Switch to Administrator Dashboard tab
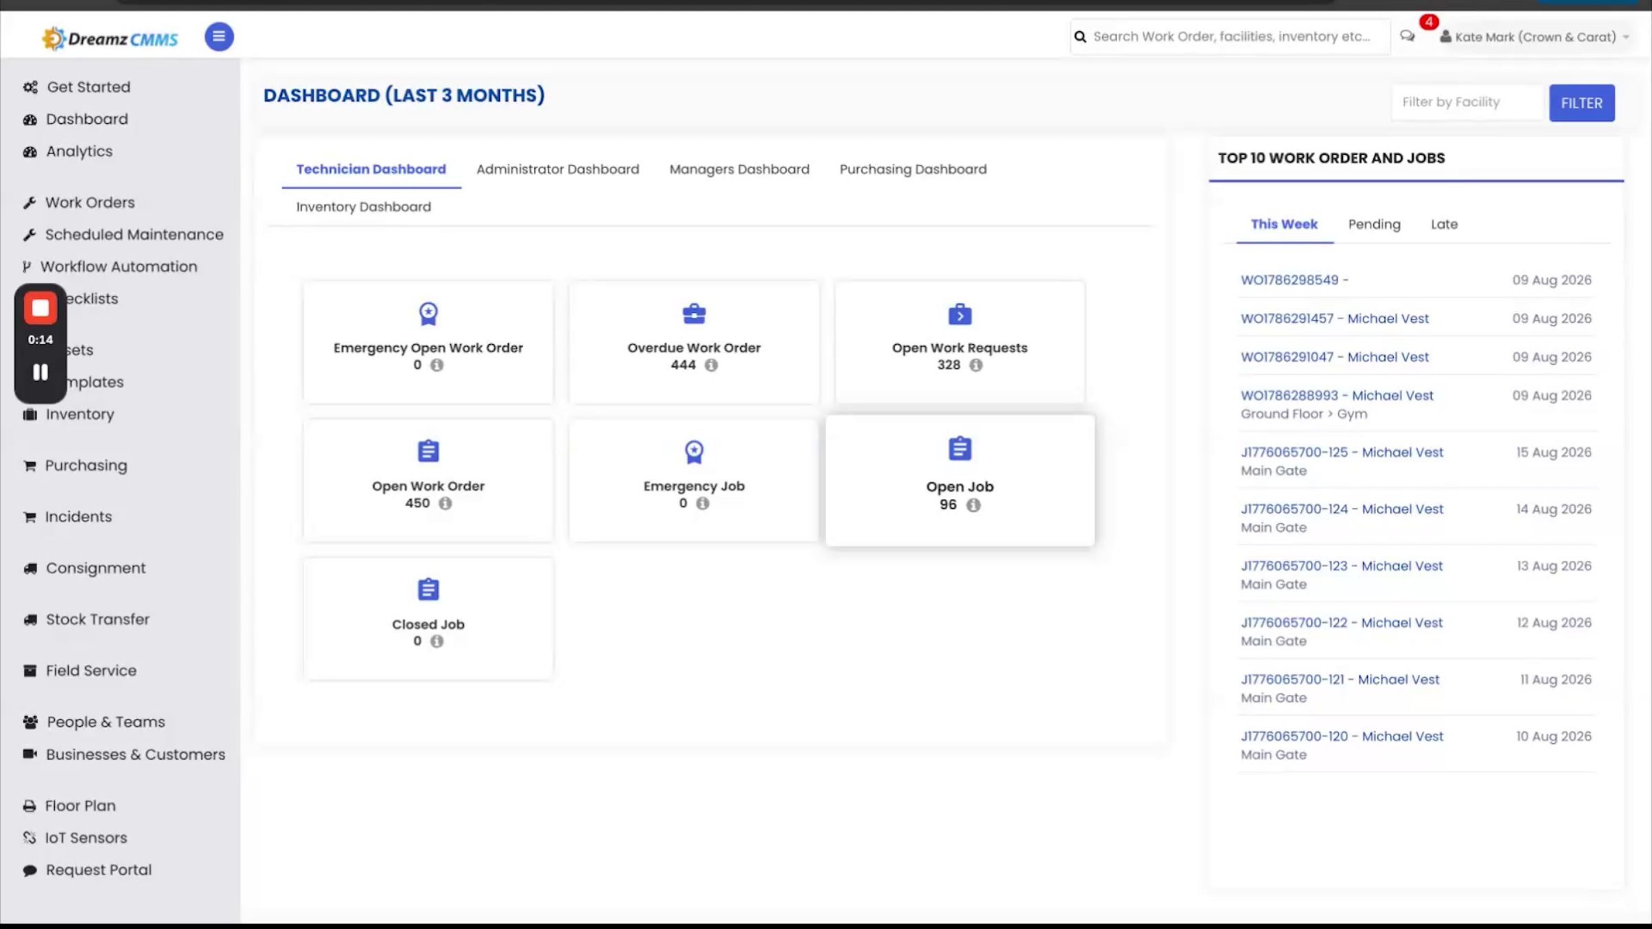 pyautogui.click(x=558, y=169)
